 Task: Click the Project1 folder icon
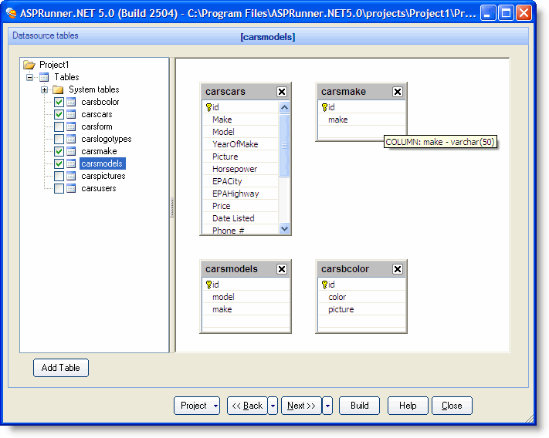pyautogui.click(x=29, y=65)
